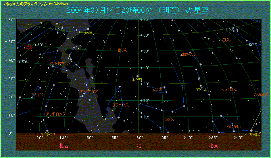271x158 pixels.
Task: Click the ポラリス (Polaris) star label
Action: point(137,80)
